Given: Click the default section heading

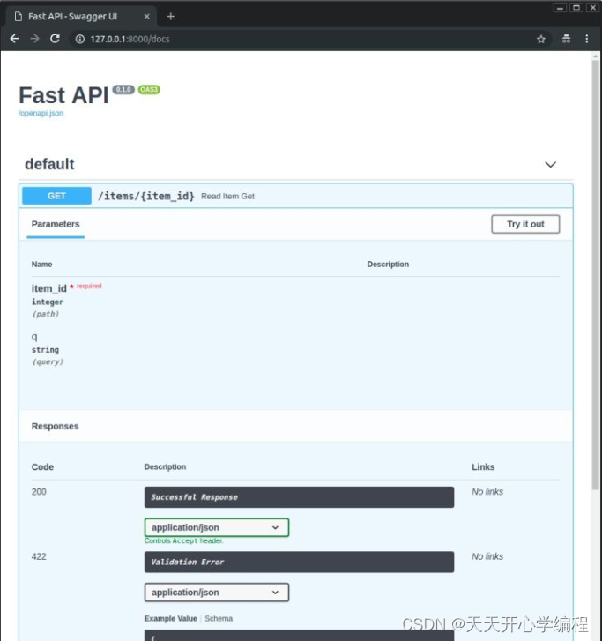Looking at the screenshot, I should [x=49, y=164].
